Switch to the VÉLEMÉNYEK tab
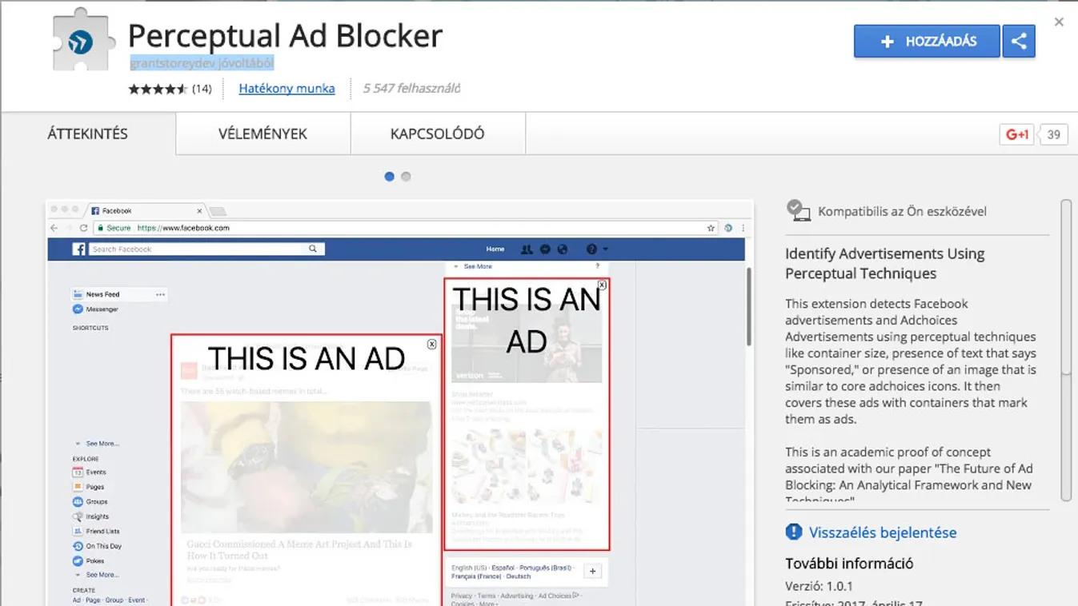The width and height of the screenshot is (1078, 606). pyautogui.click(x=262, y=134)
